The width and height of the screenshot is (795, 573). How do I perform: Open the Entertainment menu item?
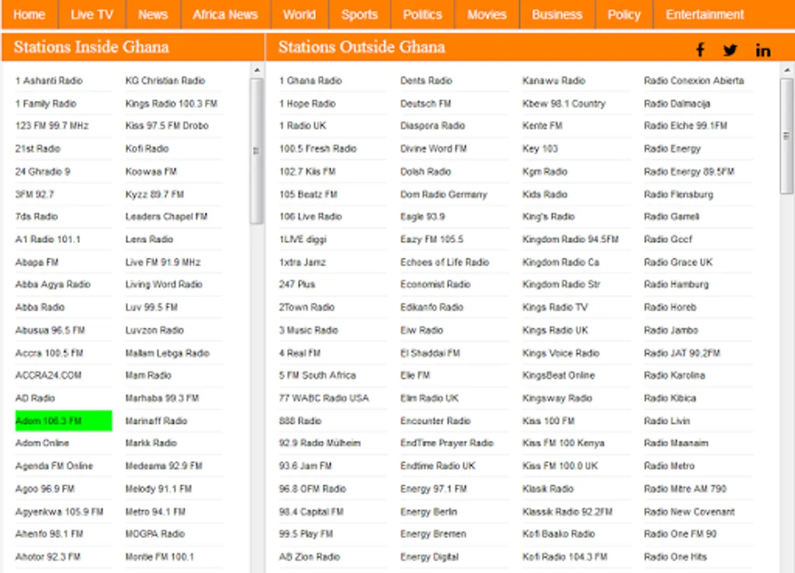[x=705, y=15]
